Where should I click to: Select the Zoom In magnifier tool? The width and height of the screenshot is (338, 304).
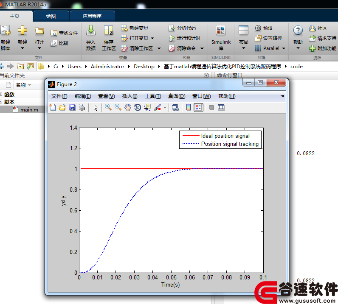pos(108,107)
